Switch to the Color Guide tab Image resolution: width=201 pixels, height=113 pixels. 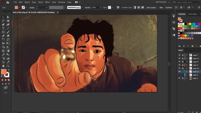pos(193,14)
